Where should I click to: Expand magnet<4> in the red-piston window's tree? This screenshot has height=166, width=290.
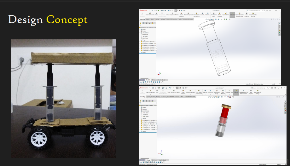[140, 129]
